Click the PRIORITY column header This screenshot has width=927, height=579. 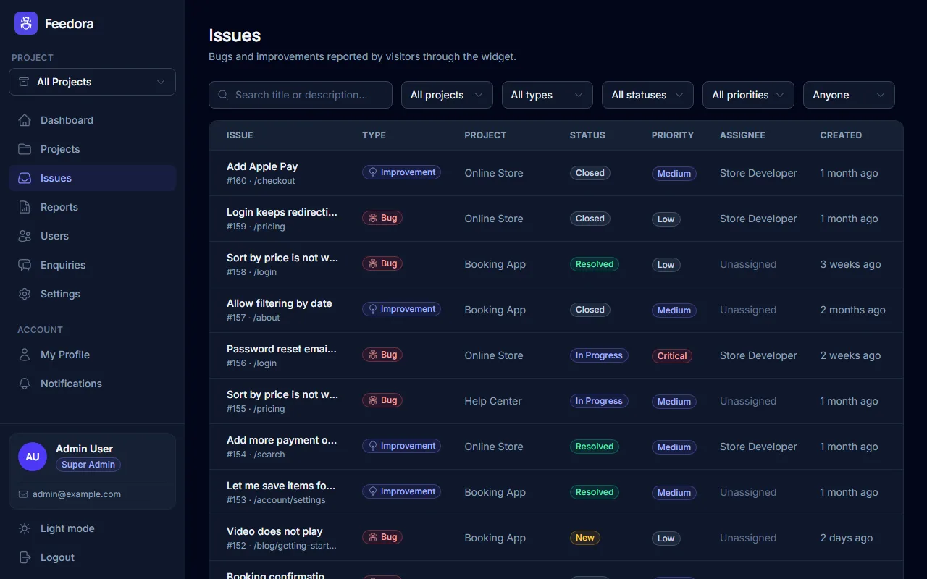point(673,135)
